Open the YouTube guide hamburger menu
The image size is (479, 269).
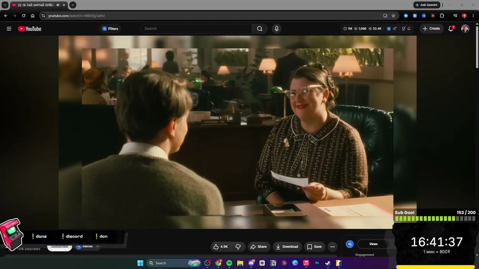tap(9, 29)
